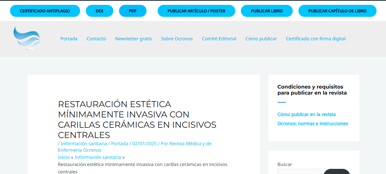Click the PDF button
The image size is (386, 174).
tap(132, 11)
